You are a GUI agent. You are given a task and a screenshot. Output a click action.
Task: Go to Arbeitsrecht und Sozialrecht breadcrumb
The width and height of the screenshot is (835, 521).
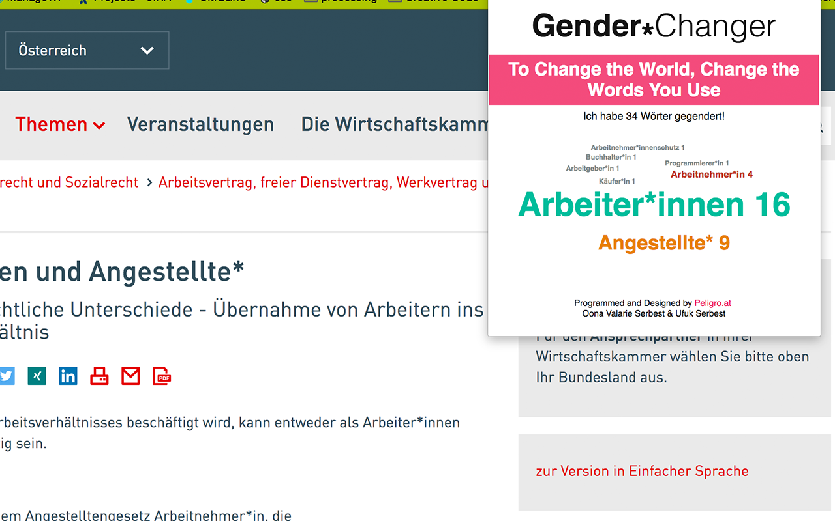tap(69, 182)
